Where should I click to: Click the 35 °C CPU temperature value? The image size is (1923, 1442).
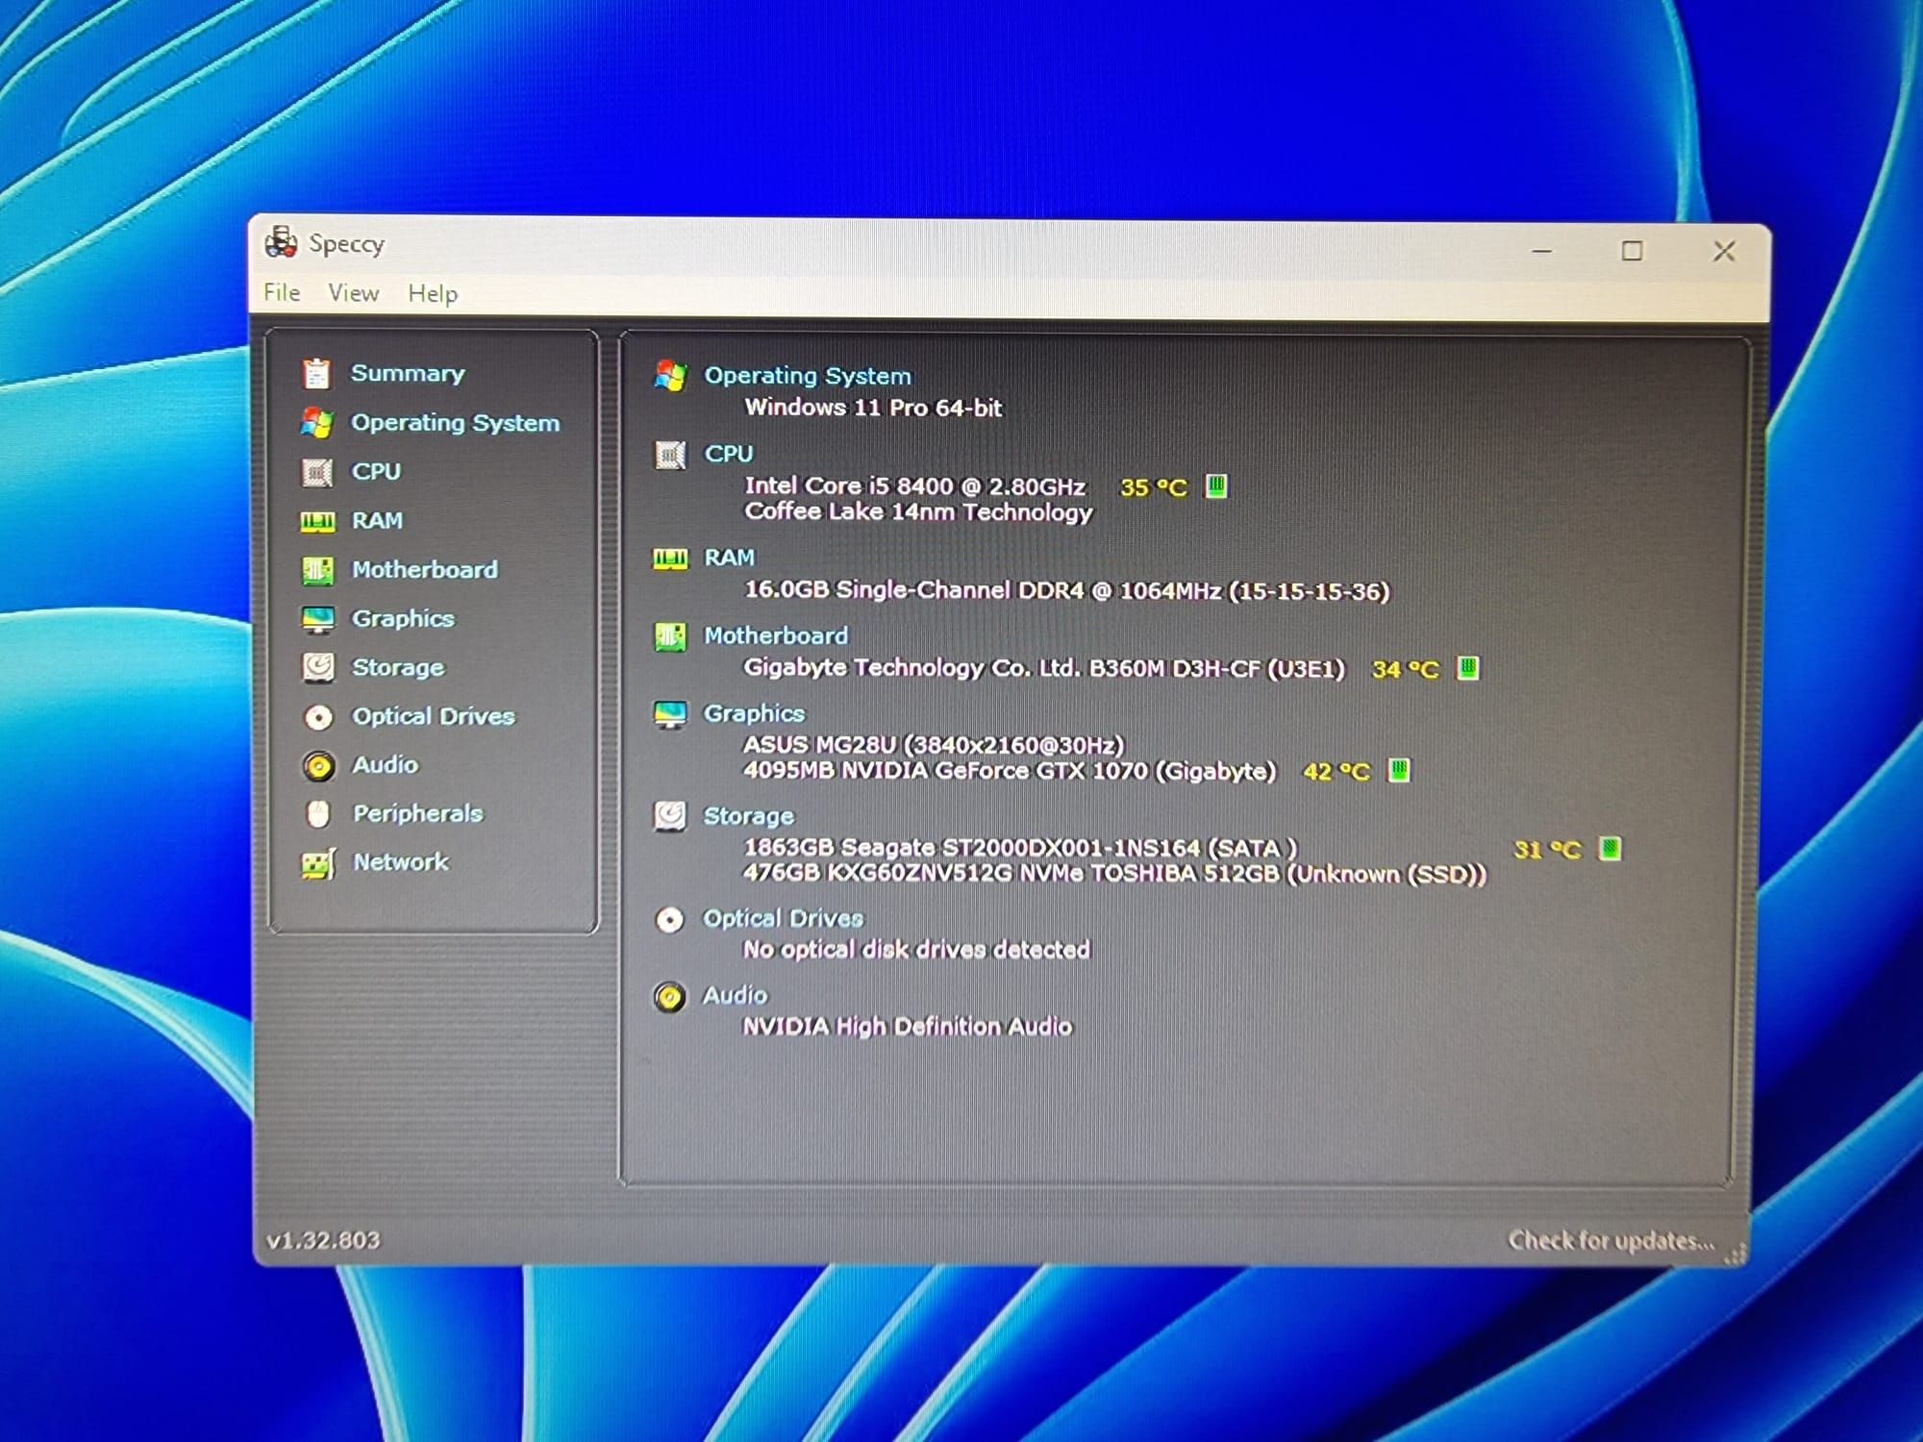coord(1154,487)
